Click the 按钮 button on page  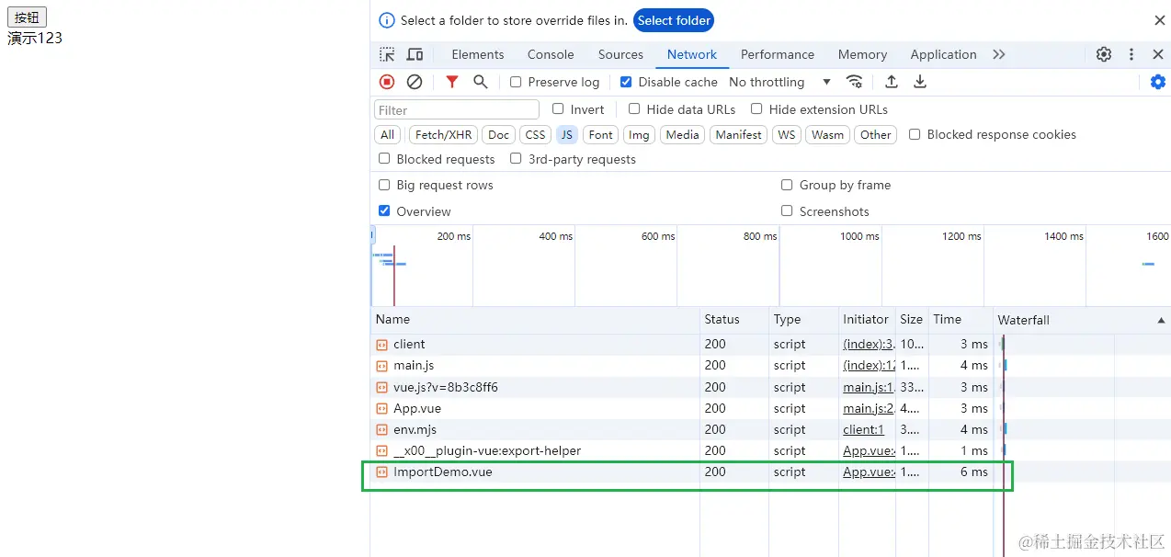click(x=28, y=17)
